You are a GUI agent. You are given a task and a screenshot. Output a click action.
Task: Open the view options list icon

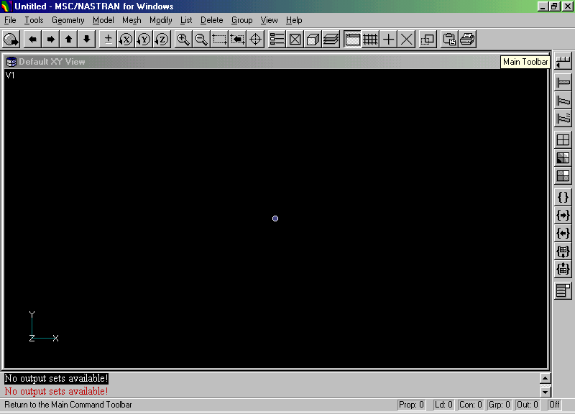pos(277,40)
